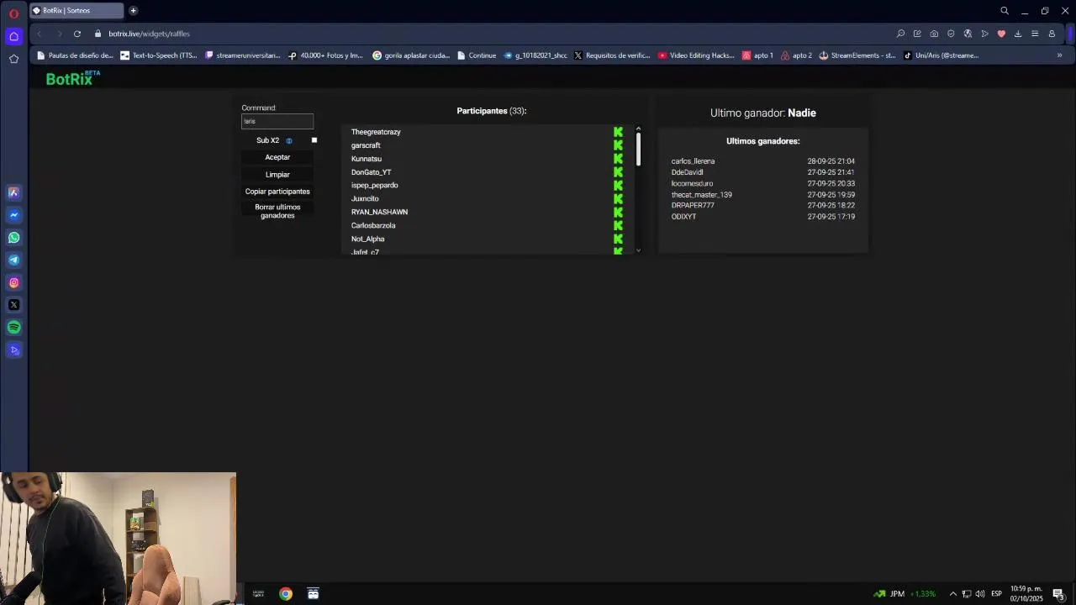Click the Limpiar button
This screenshot has height=605, width=1076.
(277, 175)
